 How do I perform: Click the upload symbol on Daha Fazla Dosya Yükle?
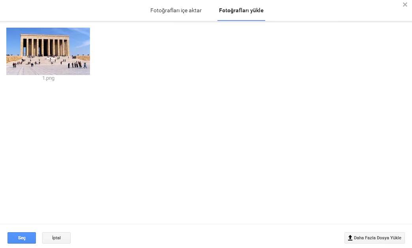(x=350, y=238)
